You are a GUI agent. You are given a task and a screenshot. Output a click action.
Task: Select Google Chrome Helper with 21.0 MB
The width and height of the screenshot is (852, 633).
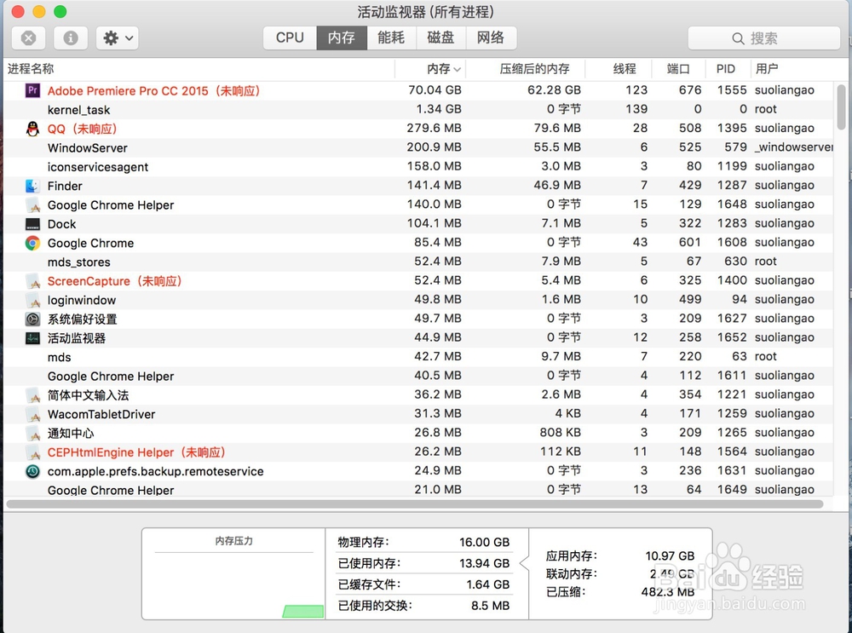111,490
